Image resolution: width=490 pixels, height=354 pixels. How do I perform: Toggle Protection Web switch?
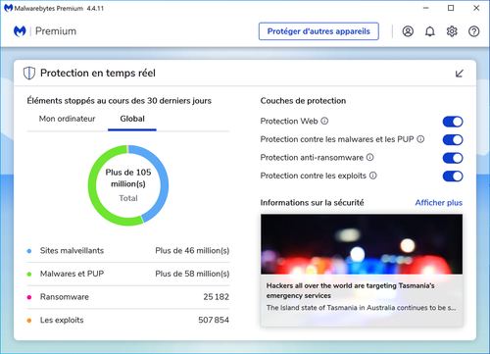click(453, 122)
